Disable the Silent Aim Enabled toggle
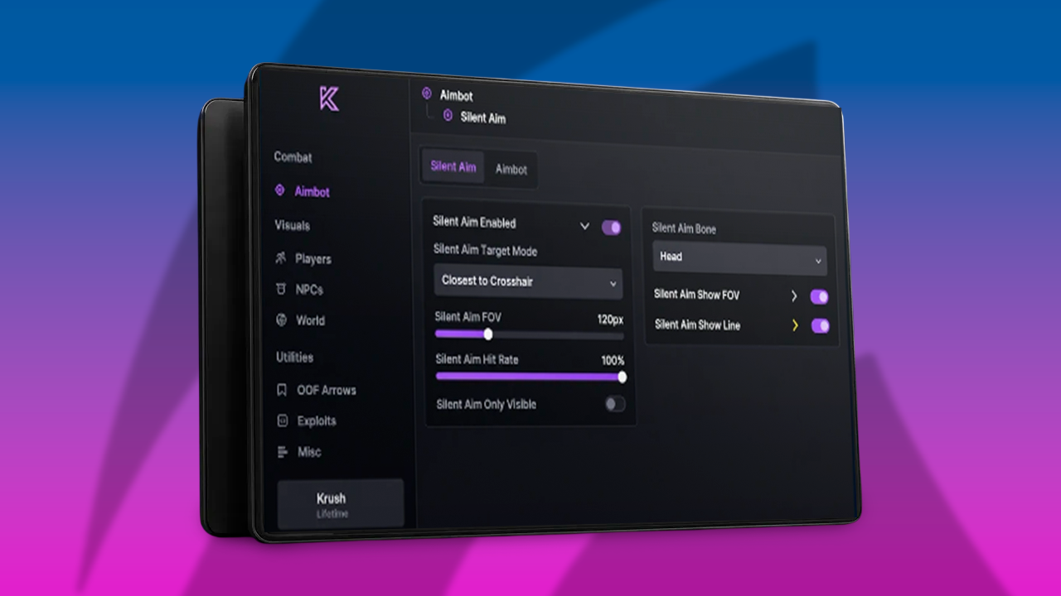The height and width of the screenshot is (596, 1061). coord(612,228)
